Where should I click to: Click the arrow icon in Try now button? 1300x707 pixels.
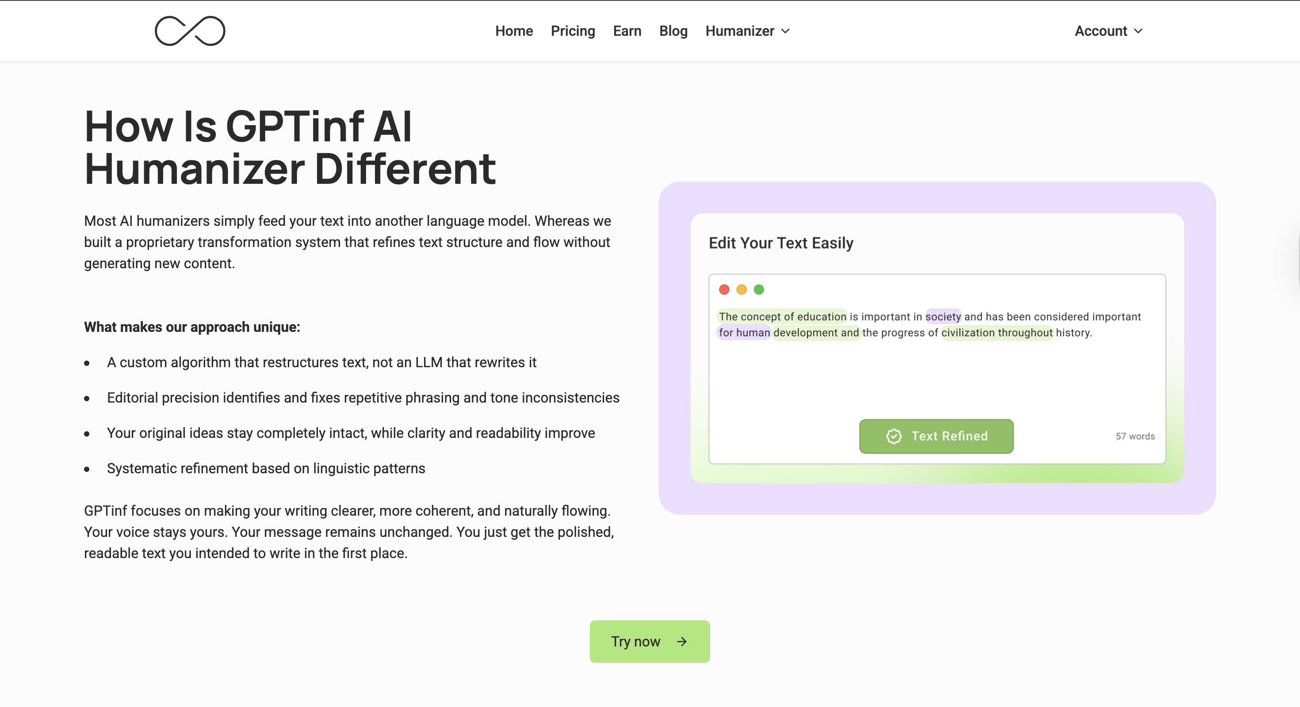[x=682, y=642]
